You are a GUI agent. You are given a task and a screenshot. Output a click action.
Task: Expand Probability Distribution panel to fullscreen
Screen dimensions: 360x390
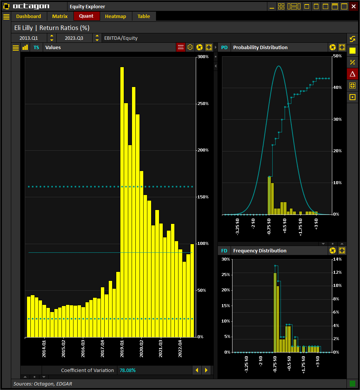pyautogui.click(x=342, y=47)
